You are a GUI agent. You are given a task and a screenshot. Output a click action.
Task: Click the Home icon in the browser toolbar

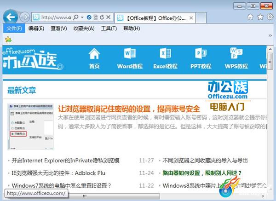[x=250, y=17]
